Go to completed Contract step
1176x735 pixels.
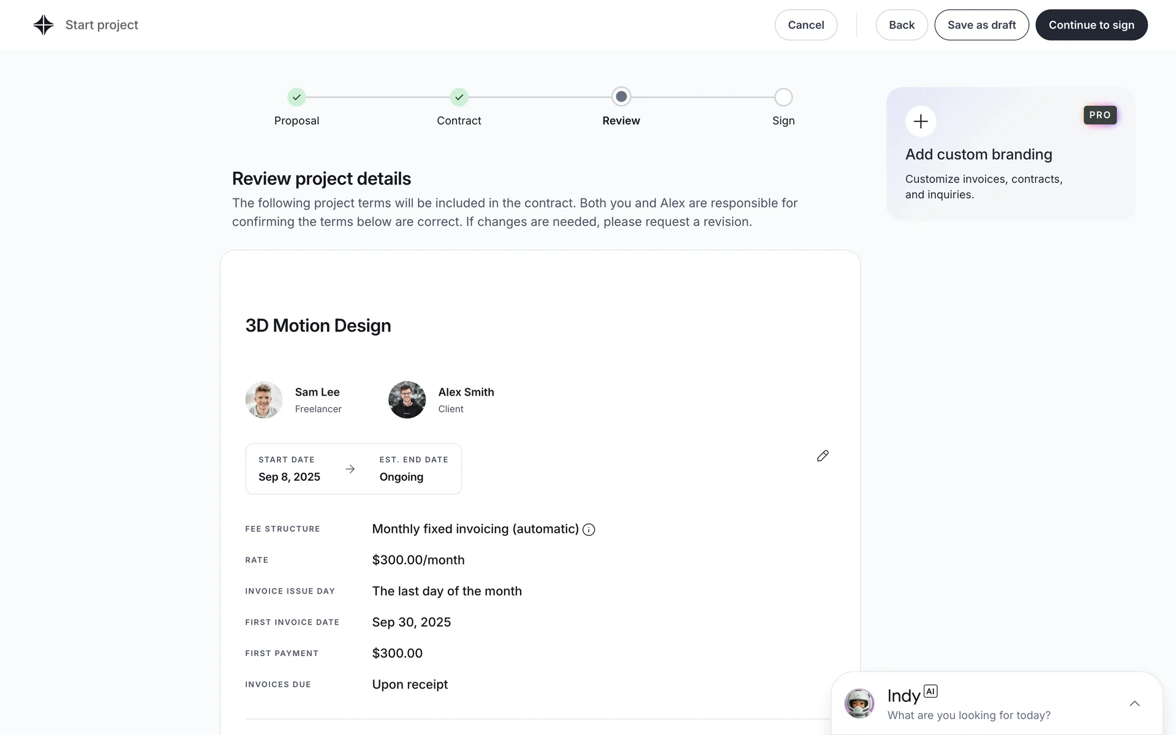pyautogui.click(x=459, y=97)
